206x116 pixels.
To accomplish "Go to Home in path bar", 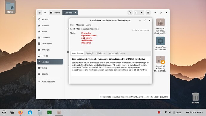I will click(x=55, y=13).
